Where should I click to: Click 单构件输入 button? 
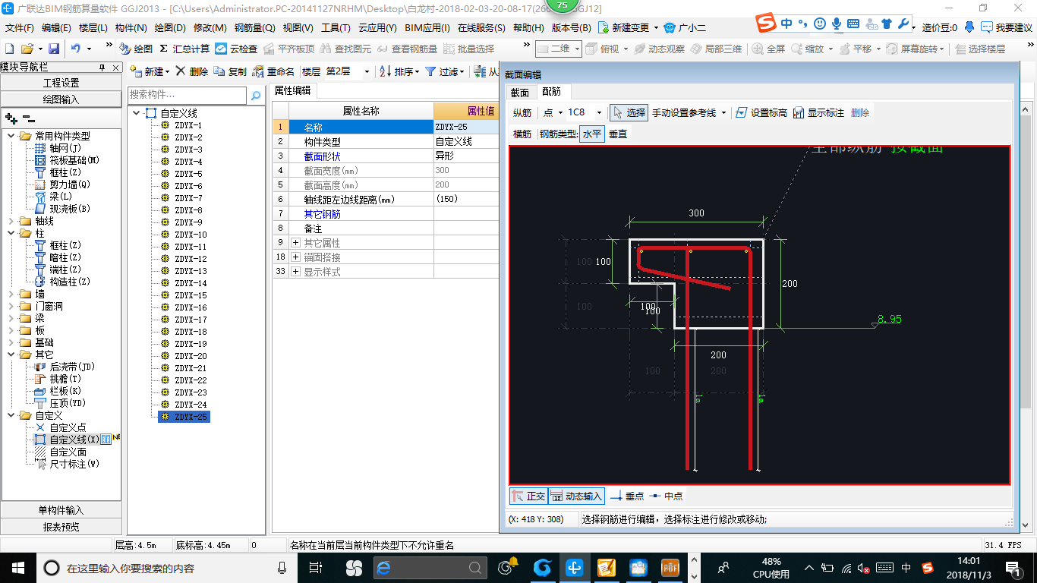click(x=61, y=510)
